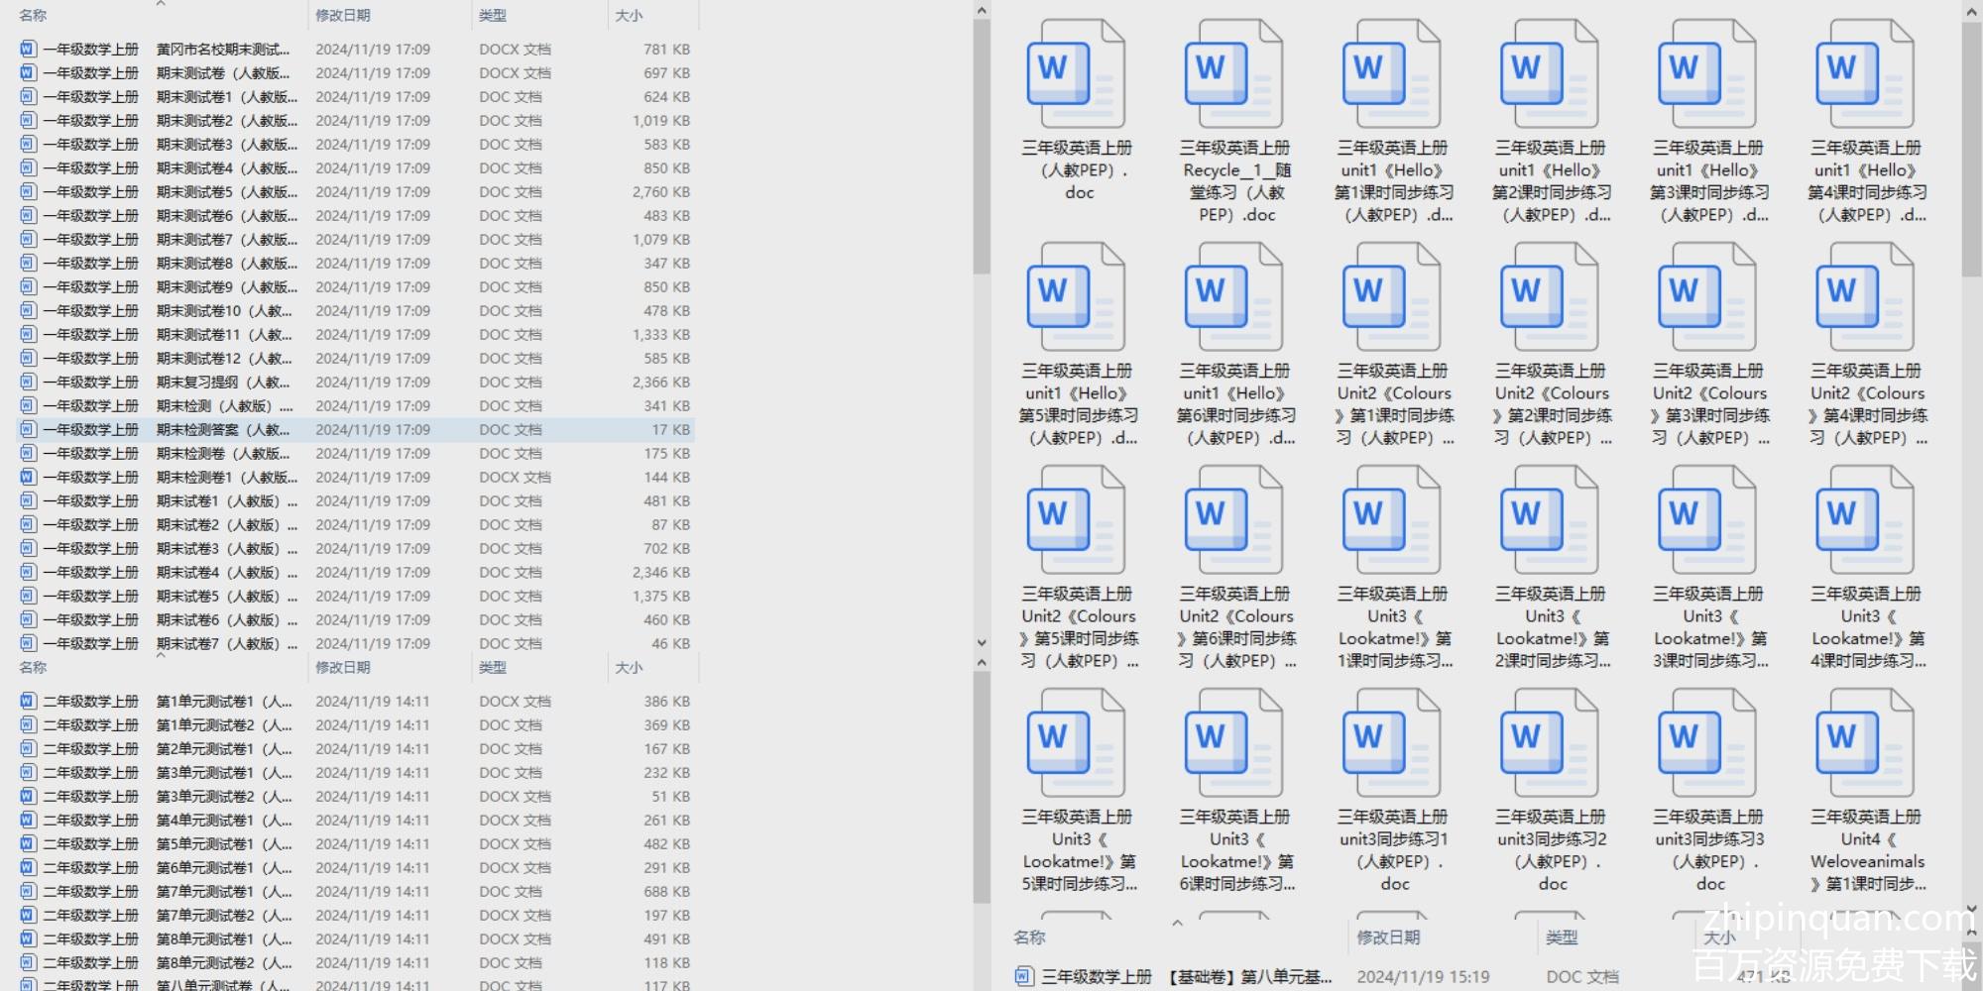Click 类型 column header in third-grade math list
The width and height of the screenshot is (1983, 991).
(1562, 937)
